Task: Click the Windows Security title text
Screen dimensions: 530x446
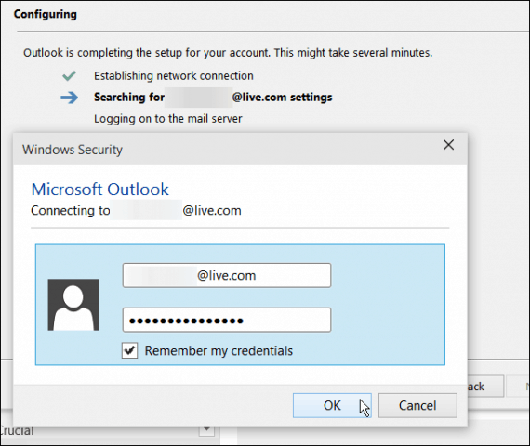Action: pyautogui.click(x=73, y=150)
